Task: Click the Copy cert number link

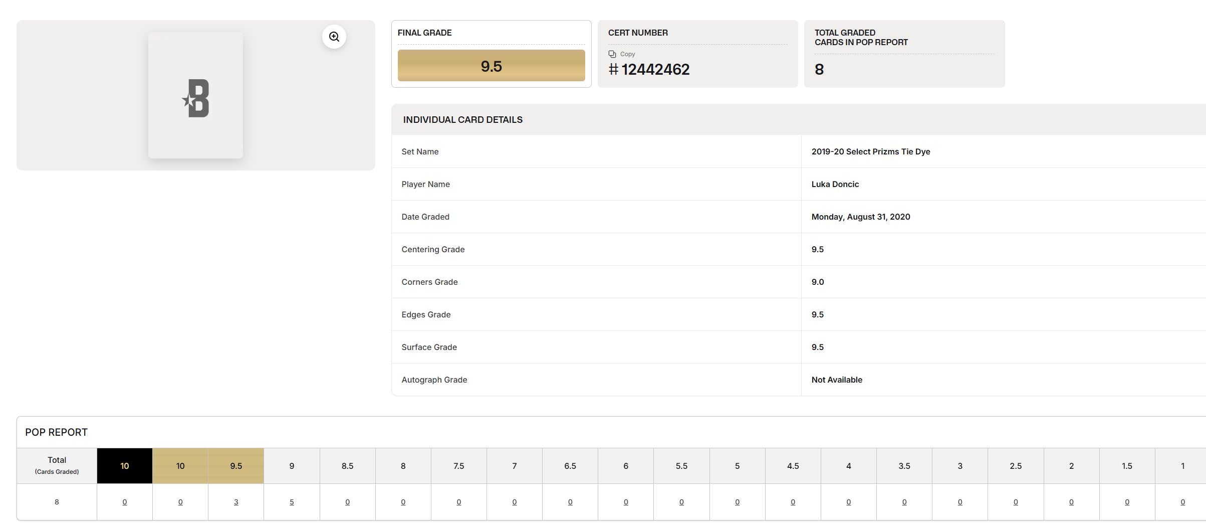Action: [627, 54]
